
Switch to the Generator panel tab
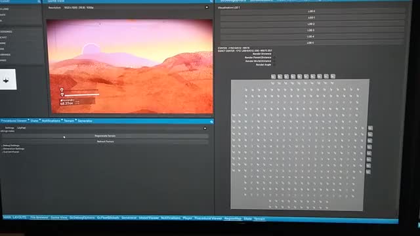[x=85, y=121]
